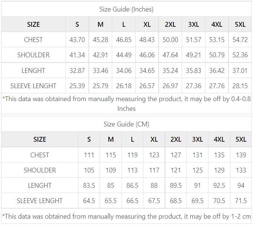253x225 pixels.
Task: Click the 2XL header in inches table
Action: [170, 25]
